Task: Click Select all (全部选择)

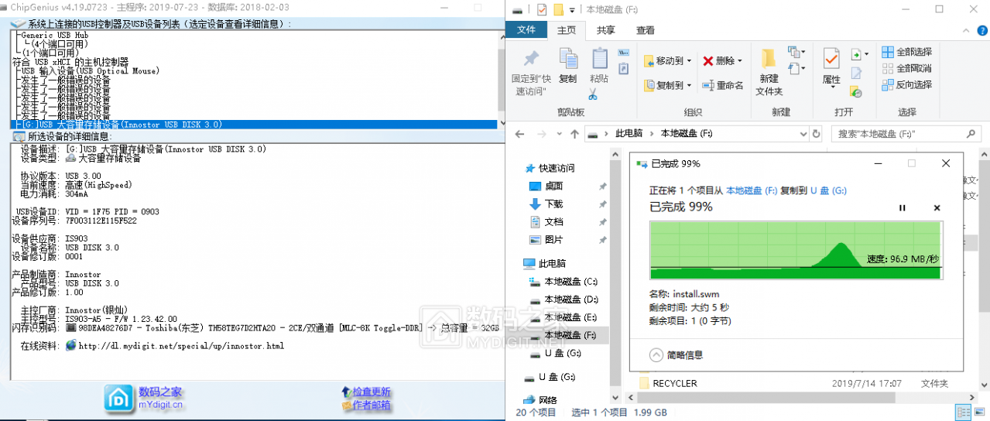Action: [906, 52]
